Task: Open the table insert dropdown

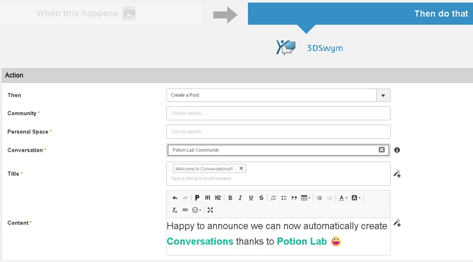Action: (x=305, y=198)
